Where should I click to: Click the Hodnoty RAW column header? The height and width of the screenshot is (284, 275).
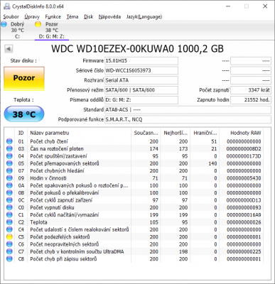[242, 133]
